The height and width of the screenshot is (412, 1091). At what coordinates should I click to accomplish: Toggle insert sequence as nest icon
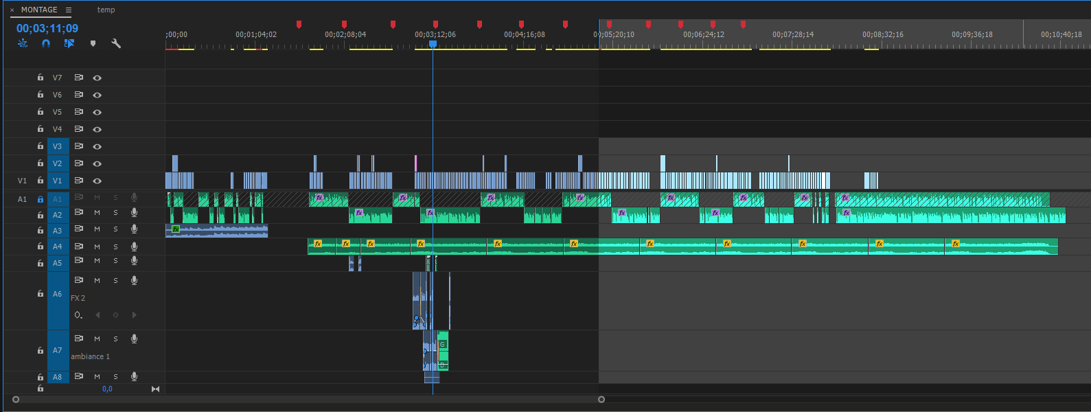23,43
